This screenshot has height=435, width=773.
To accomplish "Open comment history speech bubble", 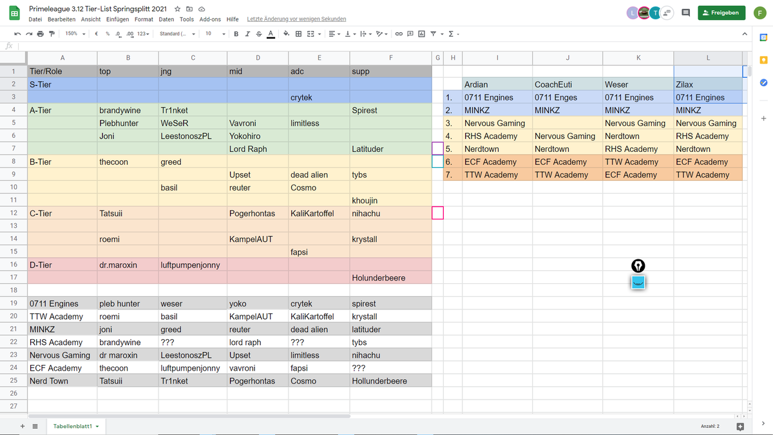I will (686, 12).
